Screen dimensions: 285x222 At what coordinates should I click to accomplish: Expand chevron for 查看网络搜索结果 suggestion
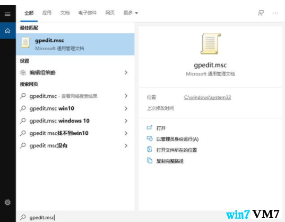[126, 96]
